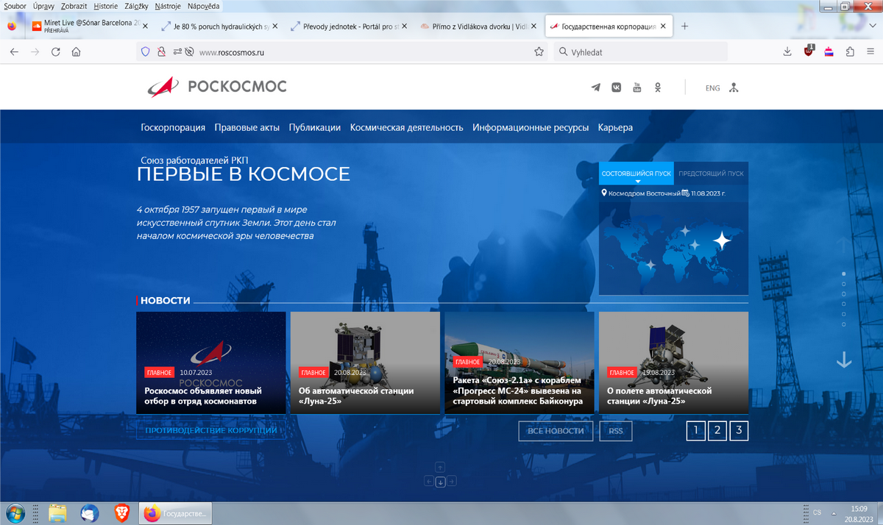Open a new browser tab with plus

684,26
